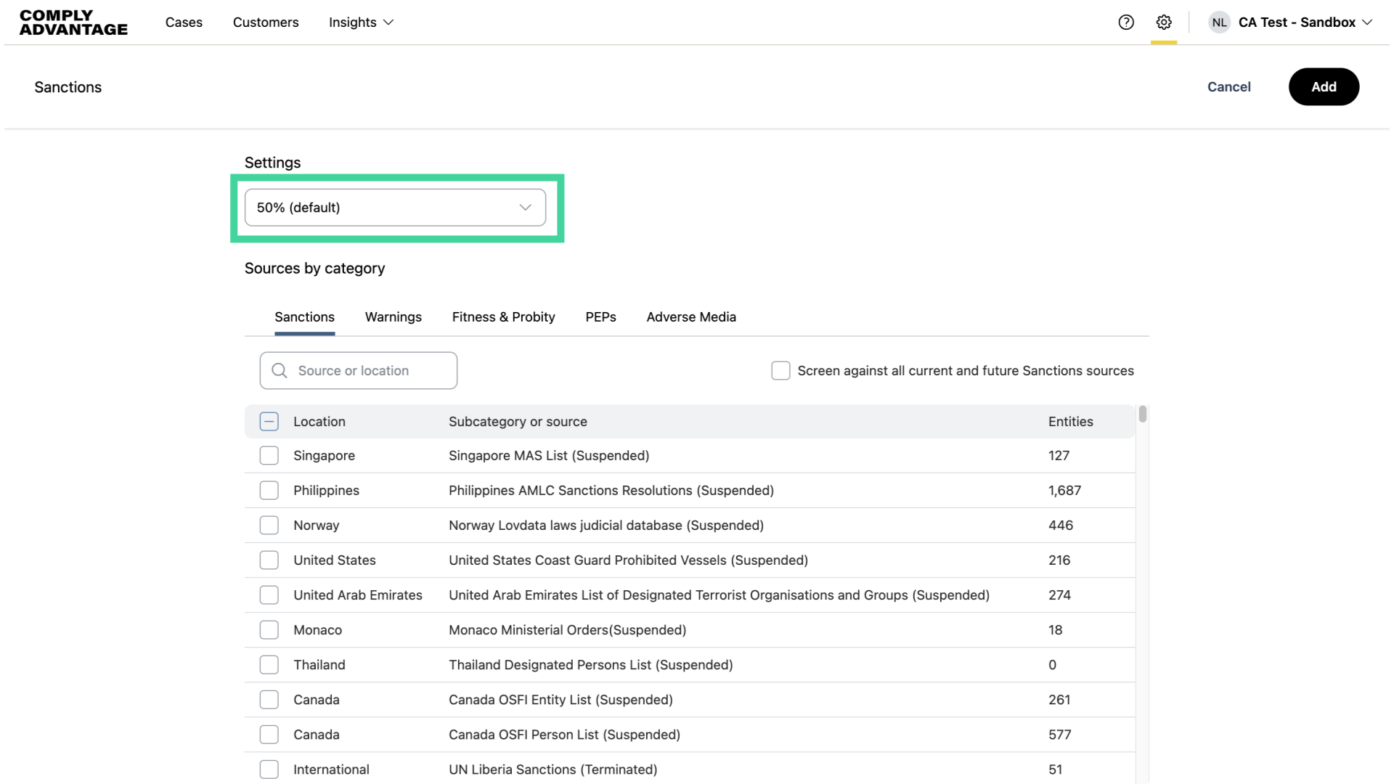The height and width of the screenshot is (784, 1394).
Task: Open the 50% (default) threshold dropdown
Action: pos(395,208)
